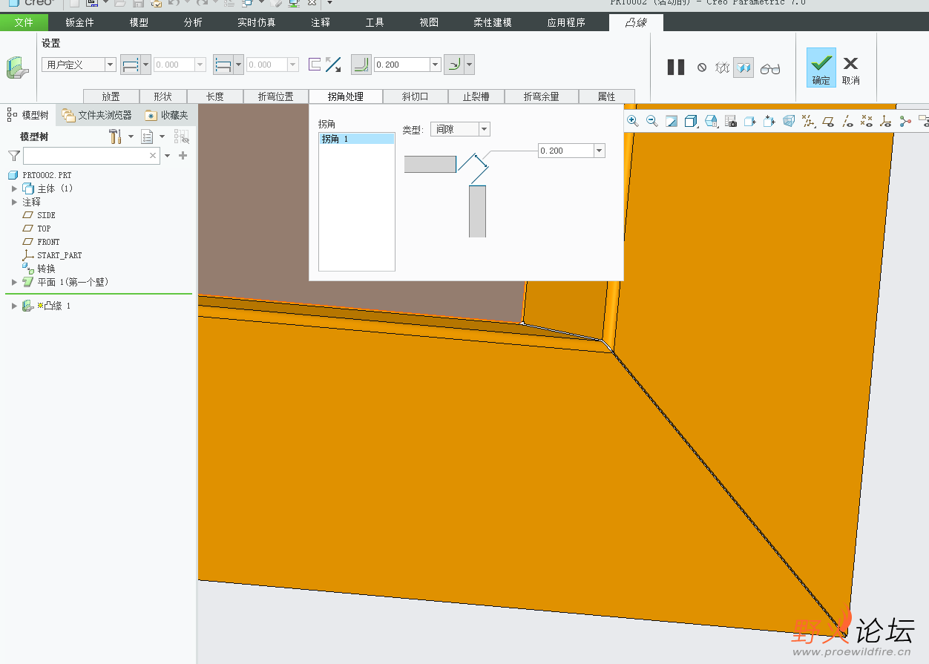Viewport: 929px width, 664px height.
Task: Open radius side dropdown arrow
Action: tap(470, 65)
